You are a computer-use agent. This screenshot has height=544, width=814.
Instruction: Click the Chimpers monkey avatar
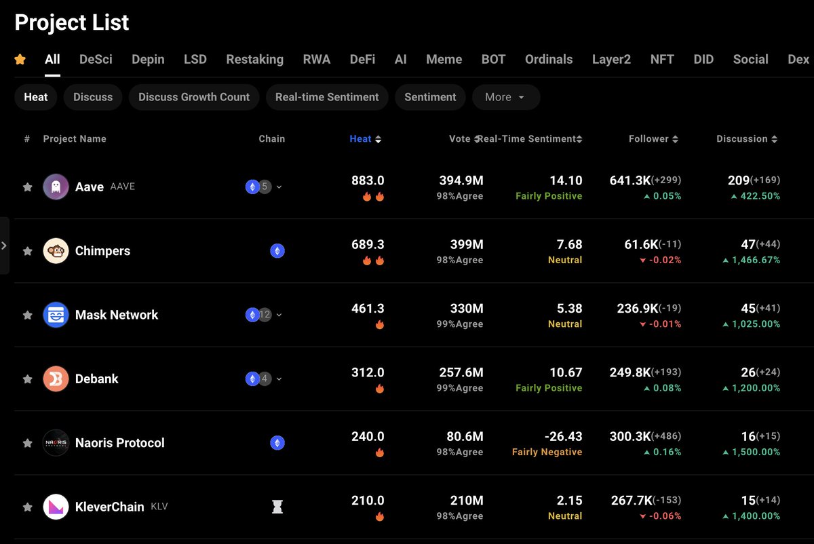56,251
